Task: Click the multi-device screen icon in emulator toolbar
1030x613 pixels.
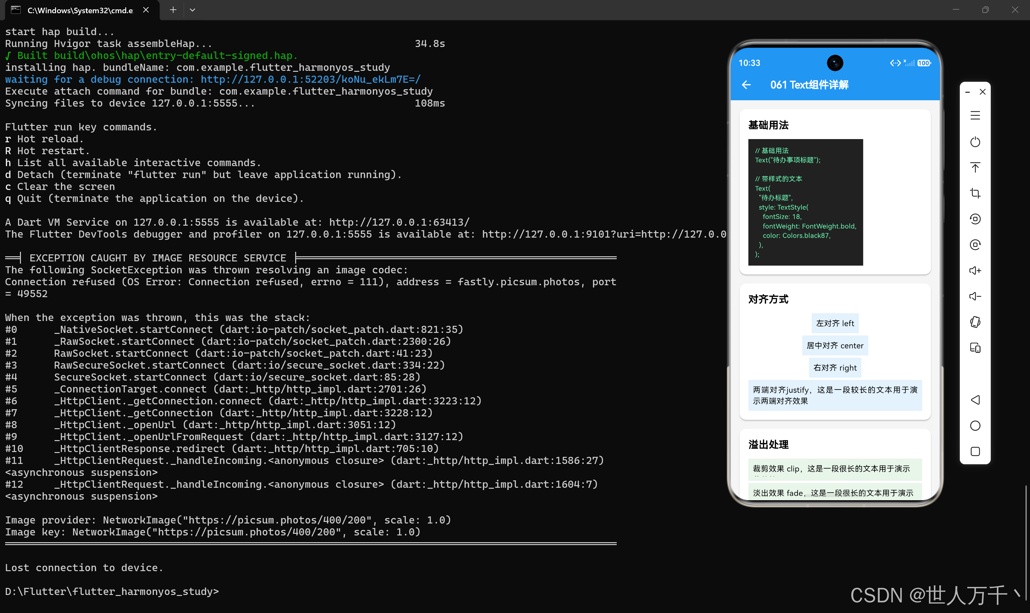Action: click(x=975, y=348)
